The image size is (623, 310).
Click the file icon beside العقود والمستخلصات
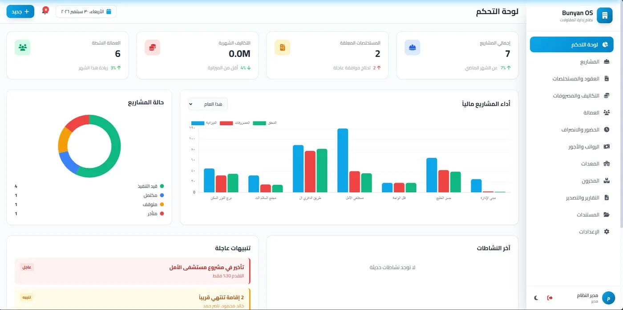pos(606,78)
